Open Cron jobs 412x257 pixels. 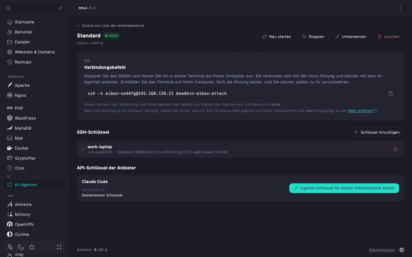pyautogui.click(x=34, y=168)
